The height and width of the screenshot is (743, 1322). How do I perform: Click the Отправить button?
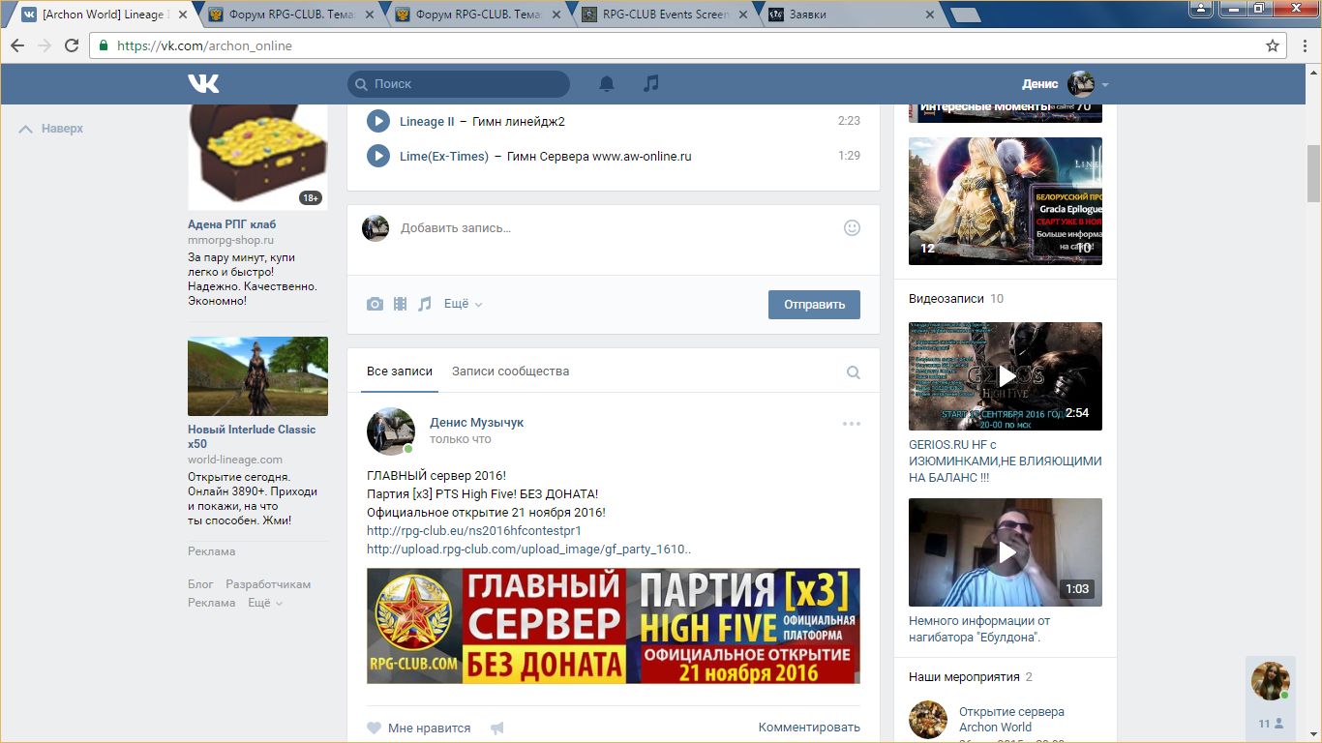point(814,304)
